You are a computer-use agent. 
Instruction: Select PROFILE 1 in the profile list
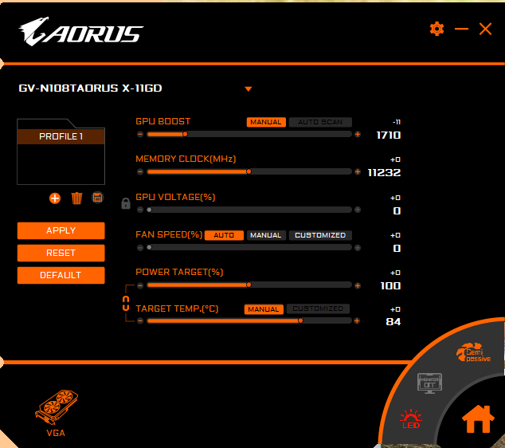61,136
